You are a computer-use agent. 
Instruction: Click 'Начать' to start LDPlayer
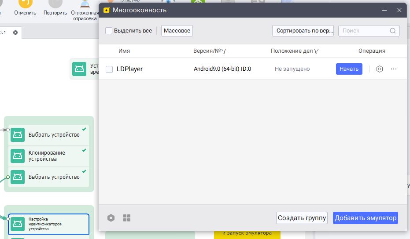(349, 69)
